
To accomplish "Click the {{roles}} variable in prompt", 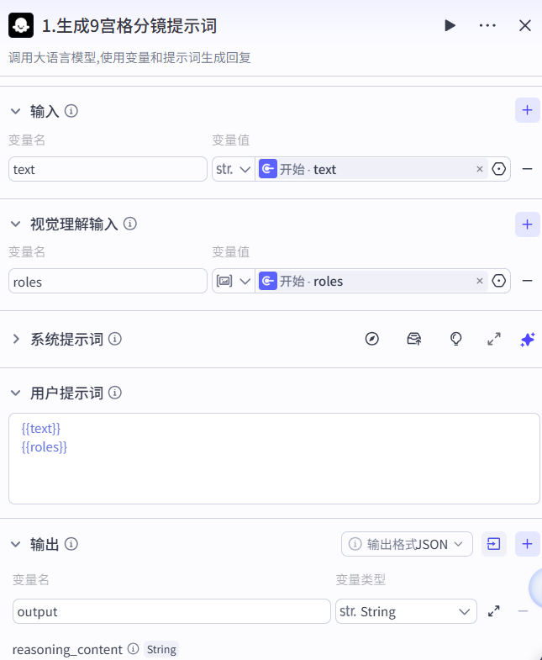I will (45, 447).
